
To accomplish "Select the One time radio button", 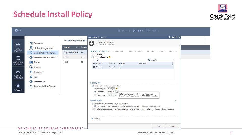I will [95, 92].
